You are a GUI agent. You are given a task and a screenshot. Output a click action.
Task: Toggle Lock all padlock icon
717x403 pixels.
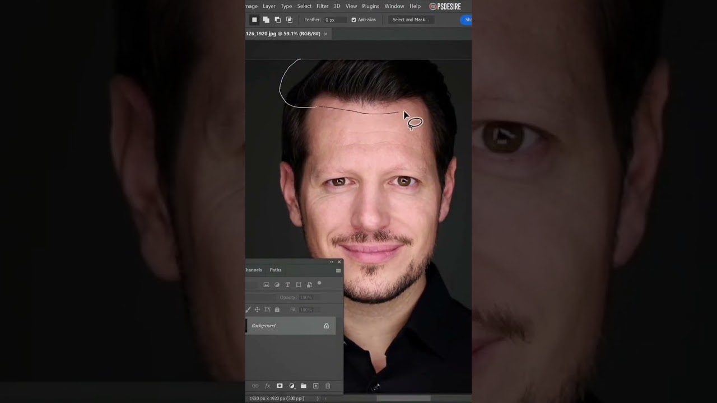277,310
